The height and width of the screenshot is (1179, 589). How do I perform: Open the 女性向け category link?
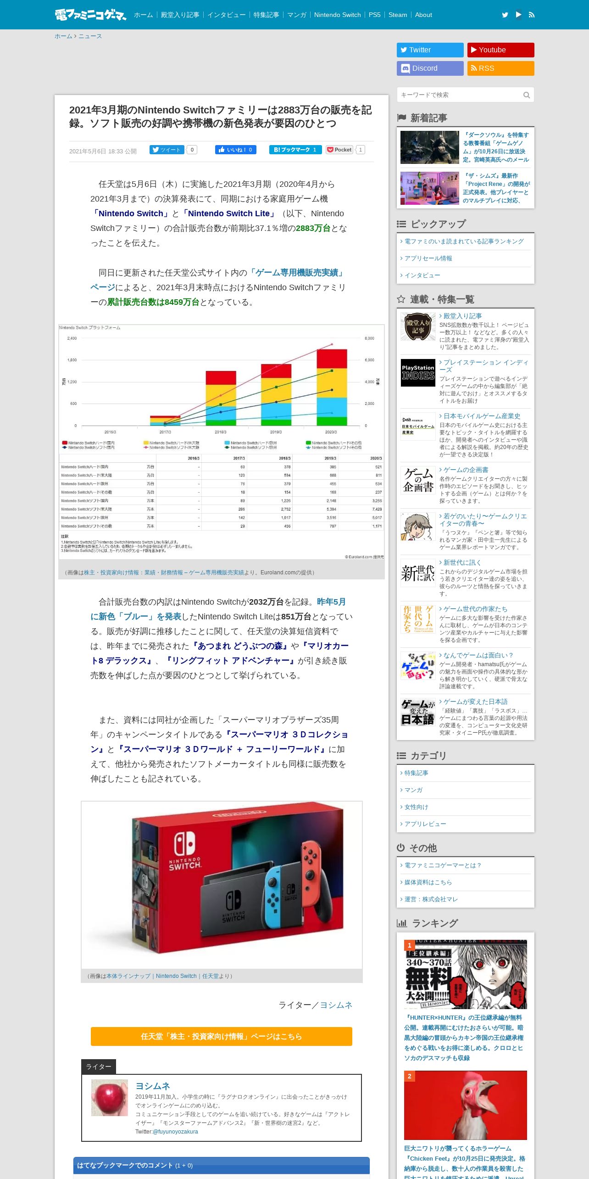[416, 807]
